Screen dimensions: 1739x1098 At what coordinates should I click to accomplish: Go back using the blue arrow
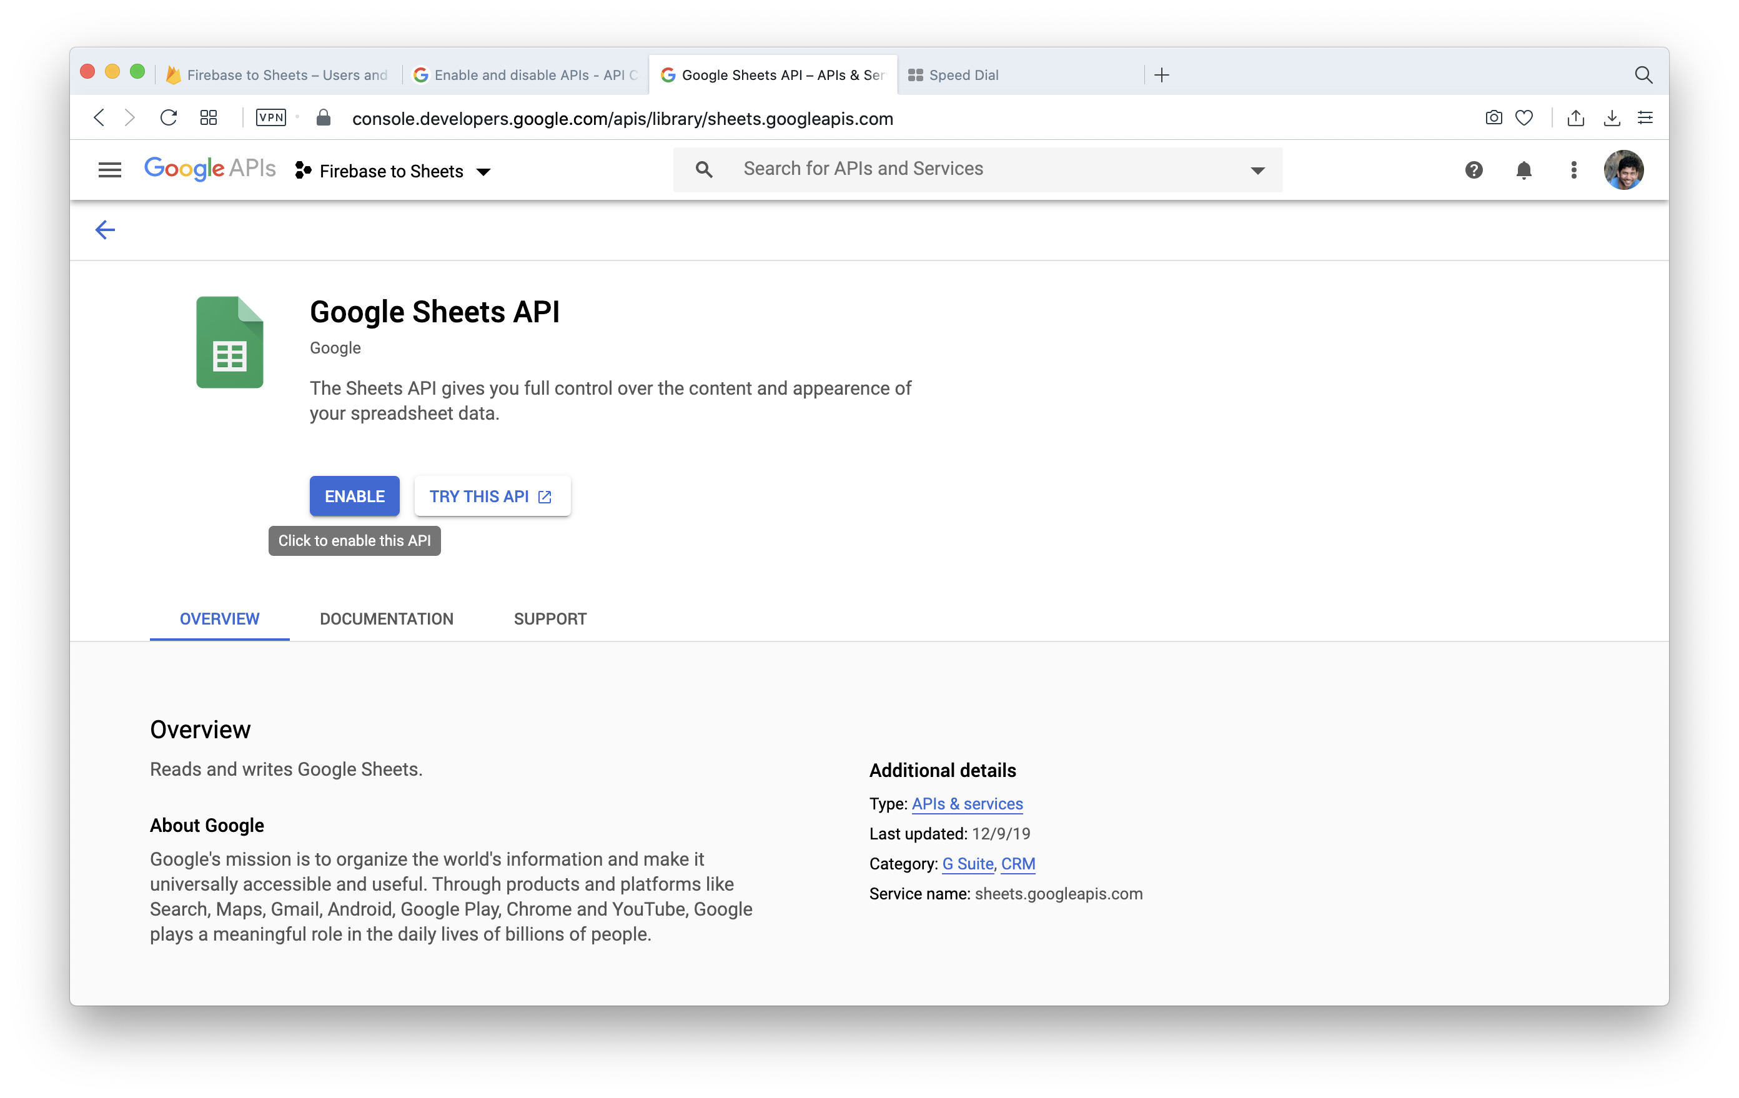[105, 230]
